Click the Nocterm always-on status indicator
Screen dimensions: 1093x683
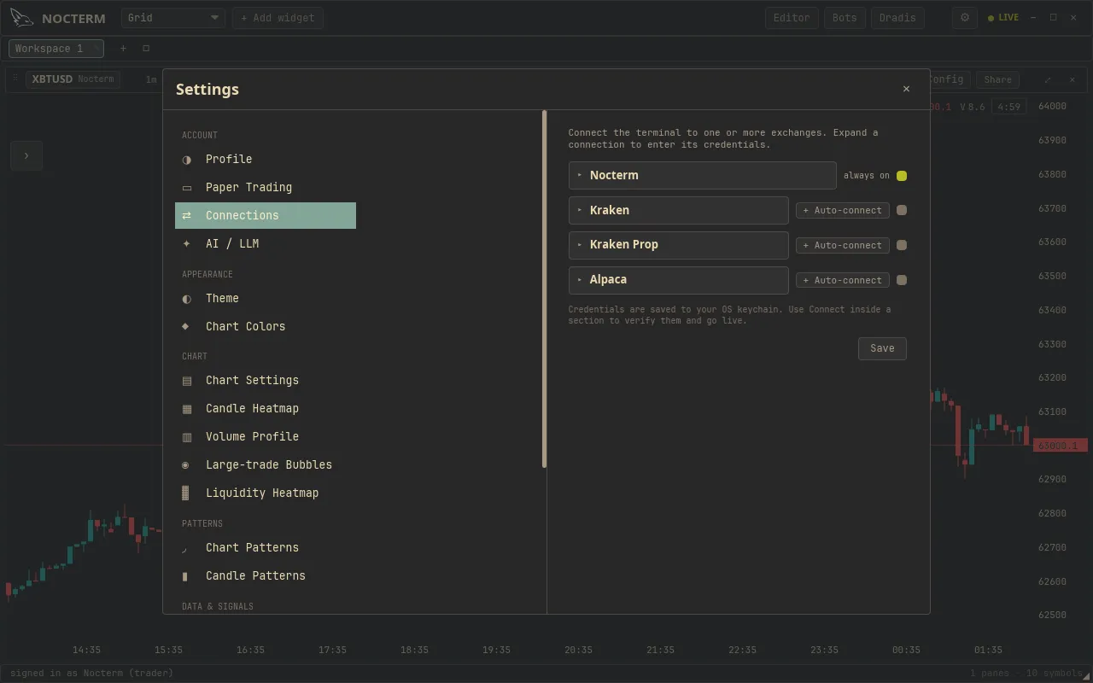[902, 176]
